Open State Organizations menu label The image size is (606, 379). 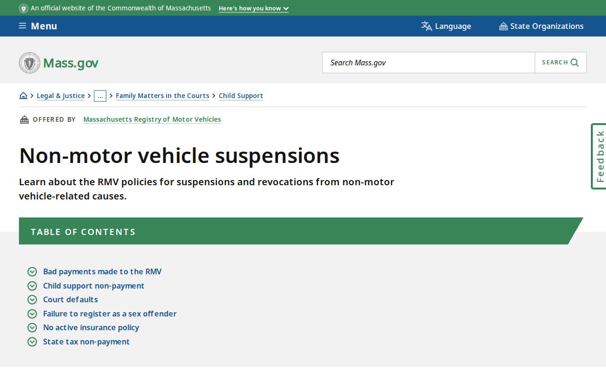coord(547,26)
